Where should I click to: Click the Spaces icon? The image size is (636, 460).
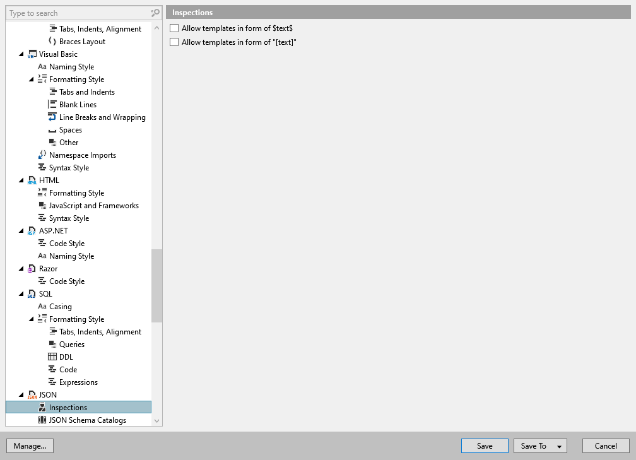(52, 131)
